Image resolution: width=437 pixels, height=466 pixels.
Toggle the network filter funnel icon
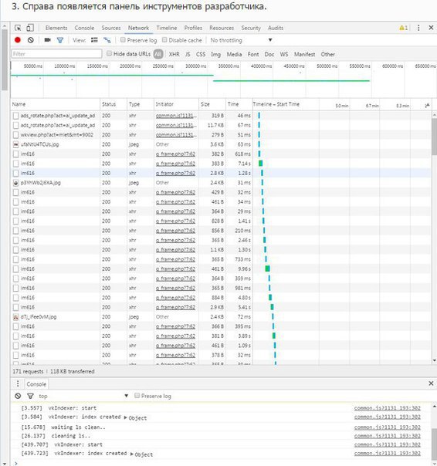click(60, 40)
